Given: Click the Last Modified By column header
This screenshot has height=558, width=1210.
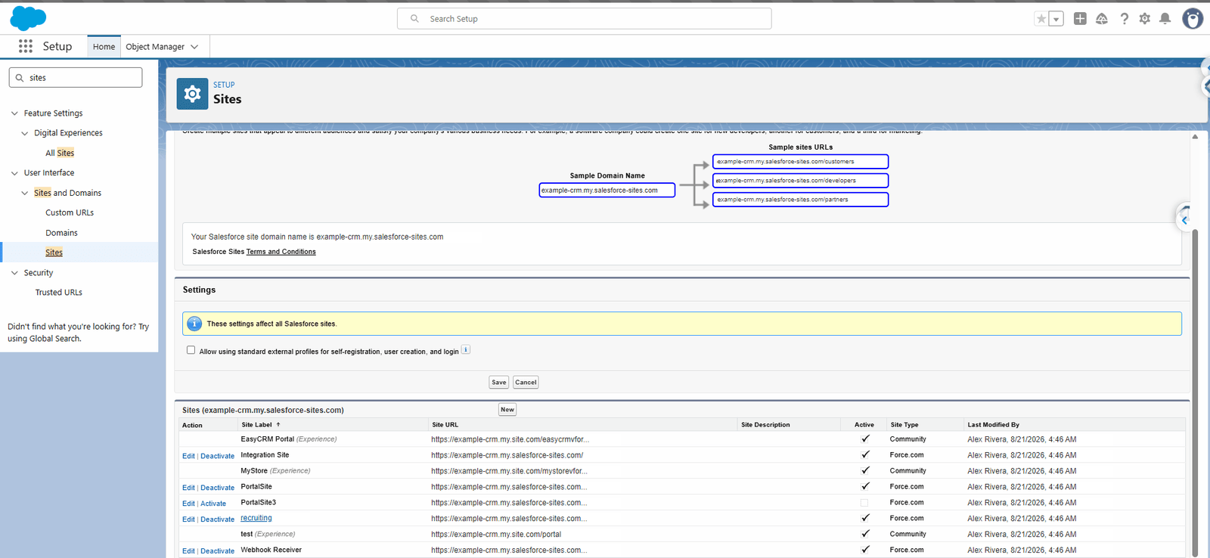Looking at the screenshot, I should [993, 425].
